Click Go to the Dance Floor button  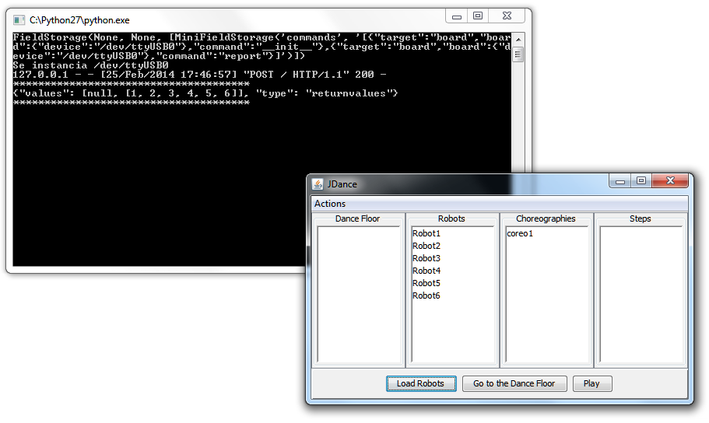tap(514, 383)
